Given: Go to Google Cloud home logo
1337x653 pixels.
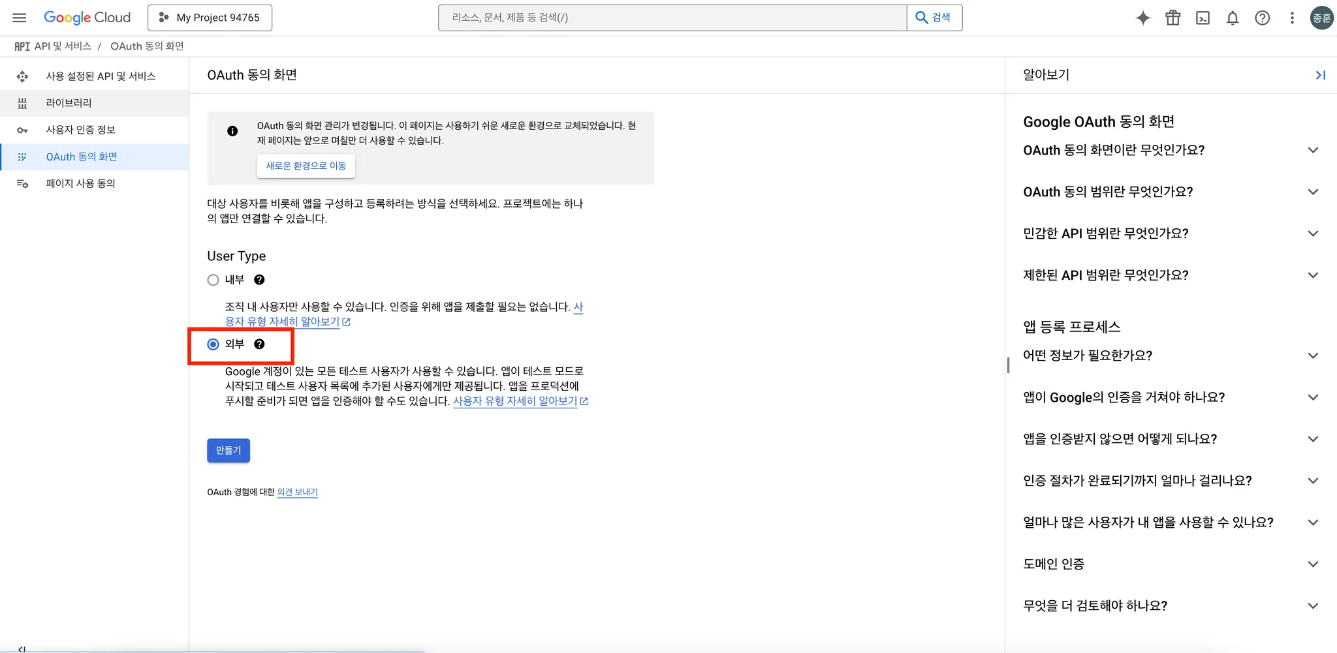Looking at the screenshot, I should click(x=87, y=18).
